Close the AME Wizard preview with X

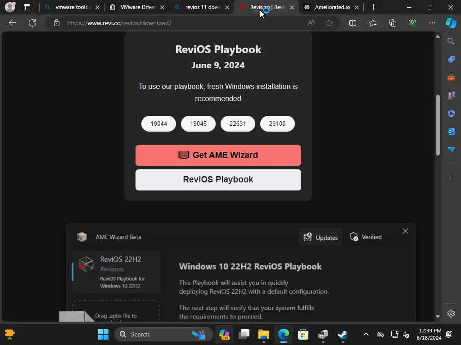coord(405,231)
